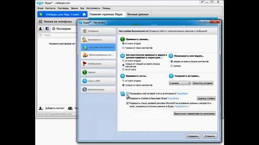The width and height of the screenshot is (259, 145).
Task: Open Оповещения settings section
Action: [x=98, y=64]
